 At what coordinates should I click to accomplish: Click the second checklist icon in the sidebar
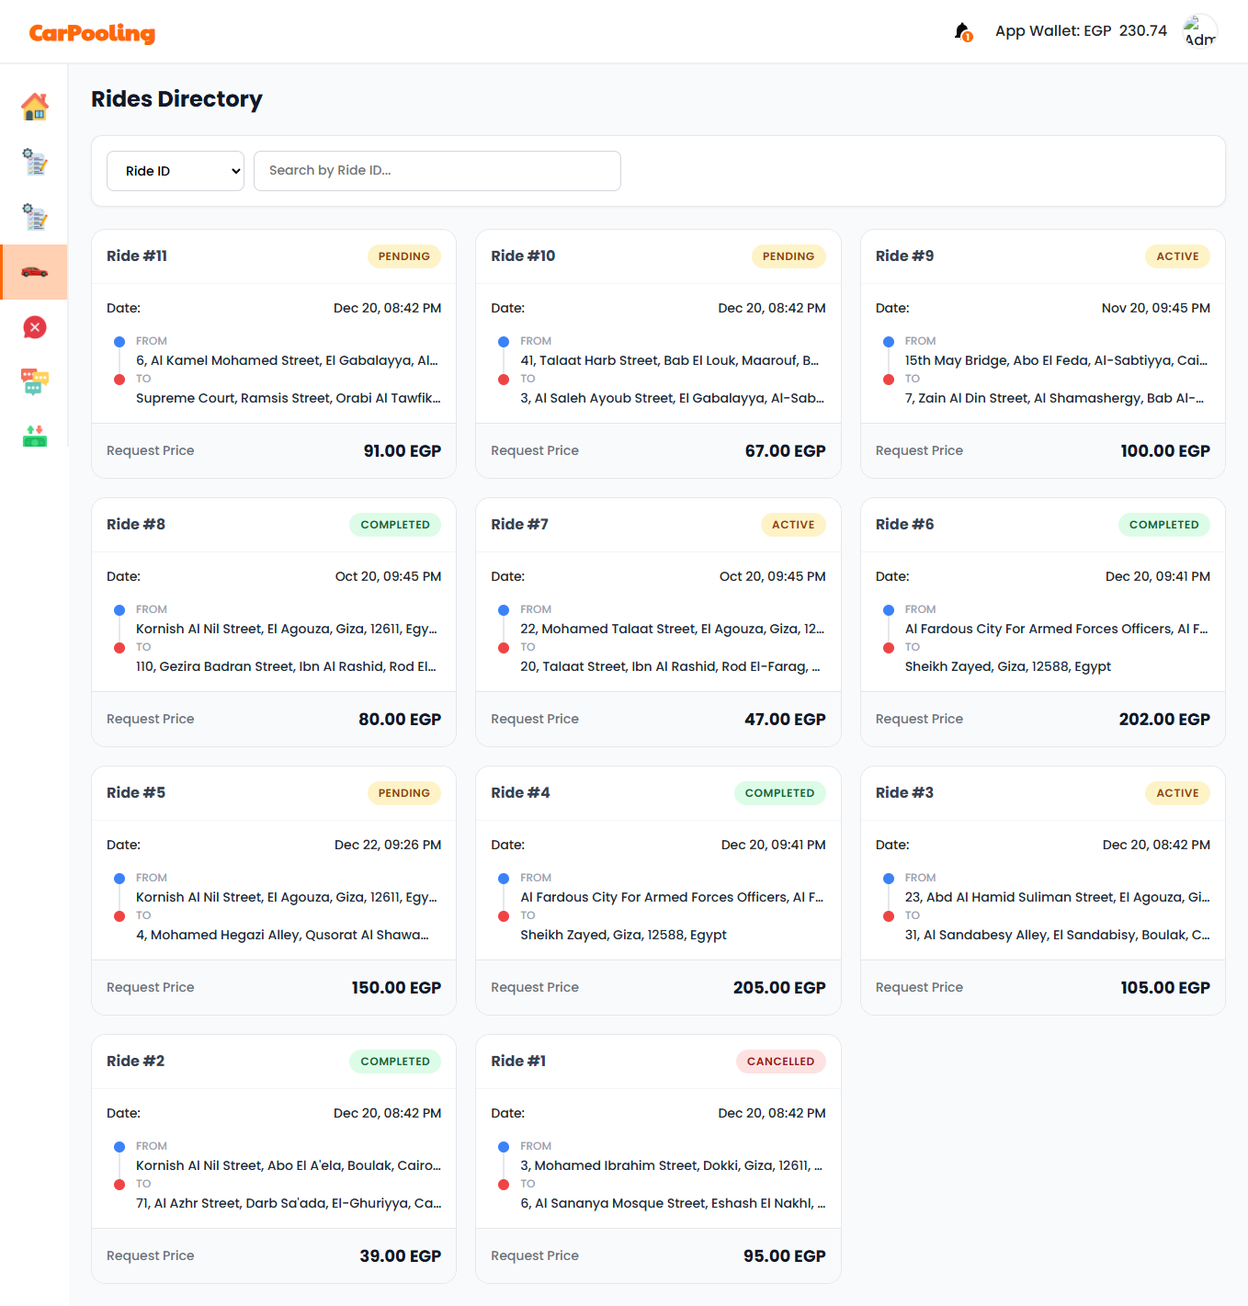[35, 217]
